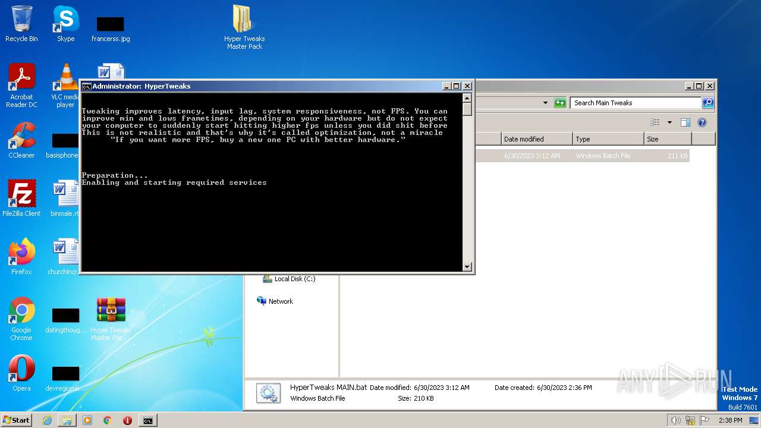Launch CCleaner from the desktop
The height and width of the screenshot is (428, 761).
pos(21,140)
